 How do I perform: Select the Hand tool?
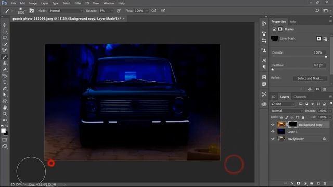pyautogui.click(x=5, y=108)
